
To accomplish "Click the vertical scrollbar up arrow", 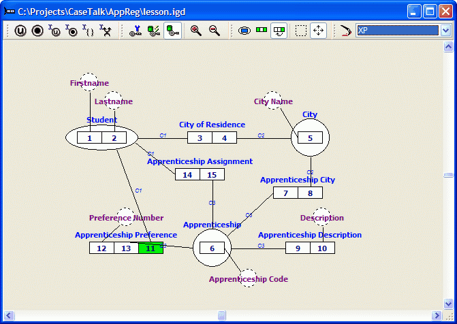I will point(448,46).
